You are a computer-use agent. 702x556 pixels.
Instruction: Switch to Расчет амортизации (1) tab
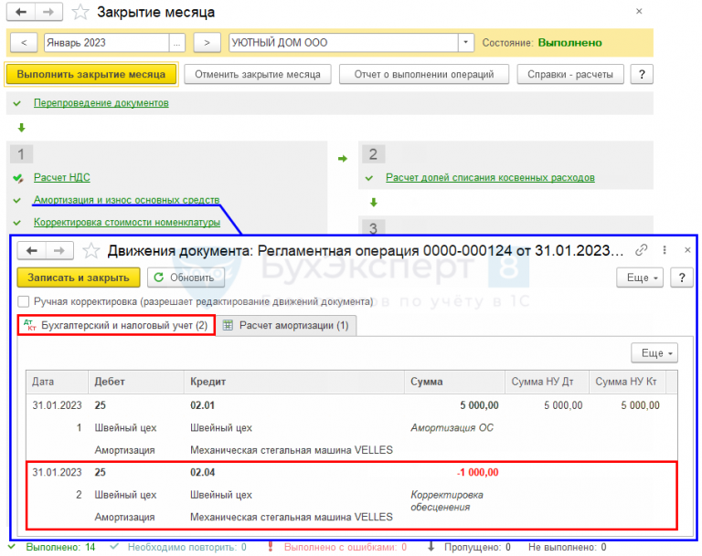pyautogui.click(x=286, y=325)
